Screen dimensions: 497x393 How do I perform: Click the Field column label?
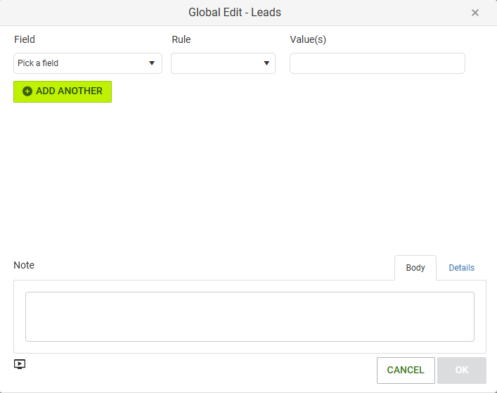click(x=25, y=39)
